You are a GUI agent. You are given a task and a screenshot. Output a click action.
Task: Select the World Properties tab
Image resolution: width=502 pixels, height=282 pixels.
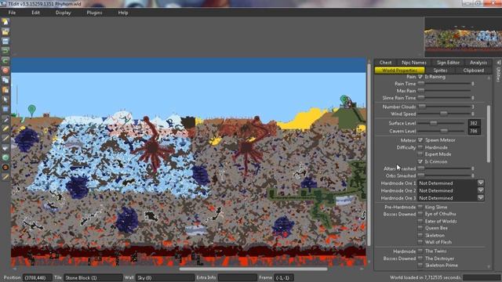[399, 70]
